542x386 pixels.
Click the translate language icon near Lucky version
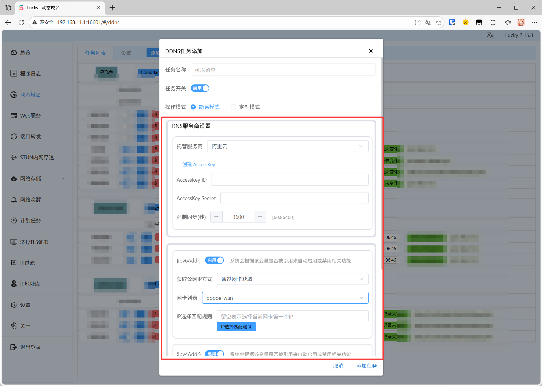click(490, 35)
